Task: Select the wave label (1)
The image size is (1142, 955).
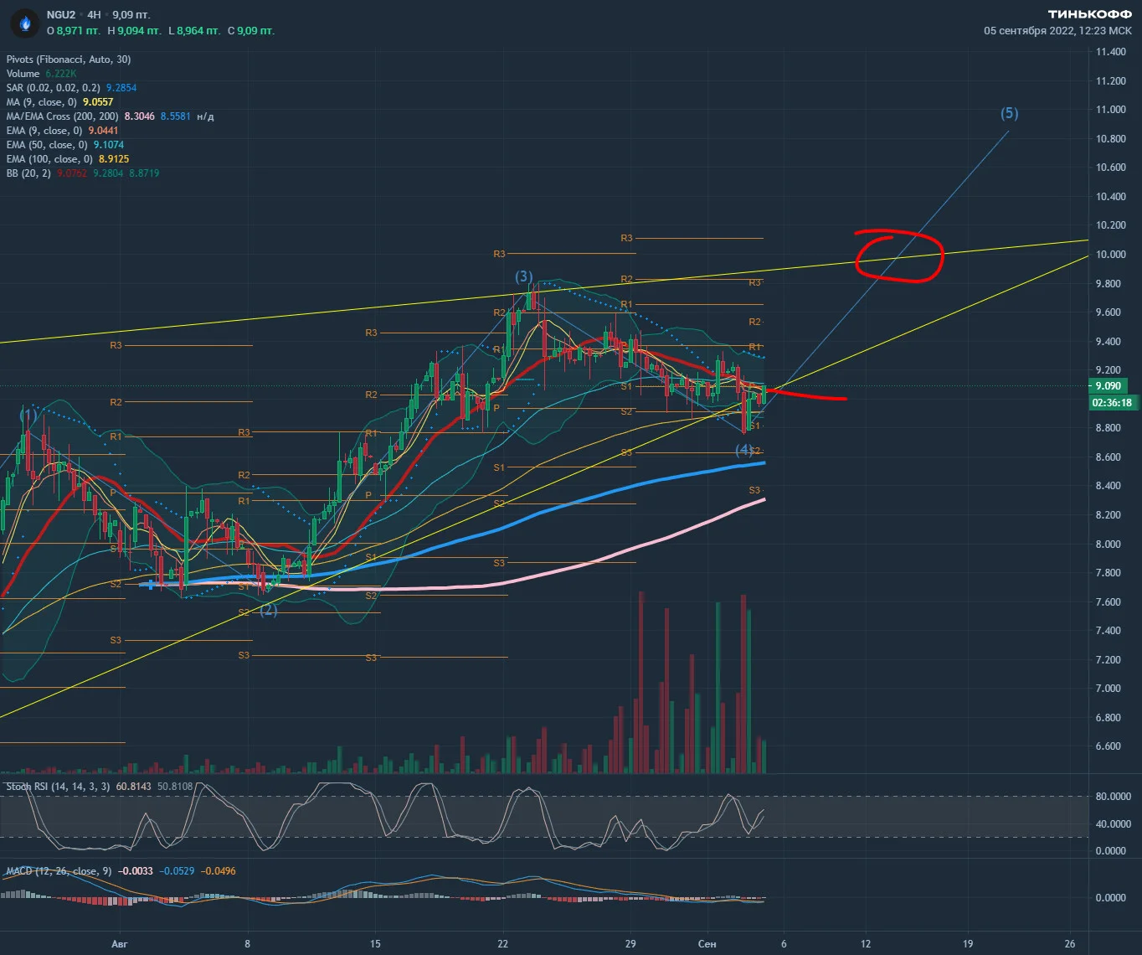Action: pos(28,414)
